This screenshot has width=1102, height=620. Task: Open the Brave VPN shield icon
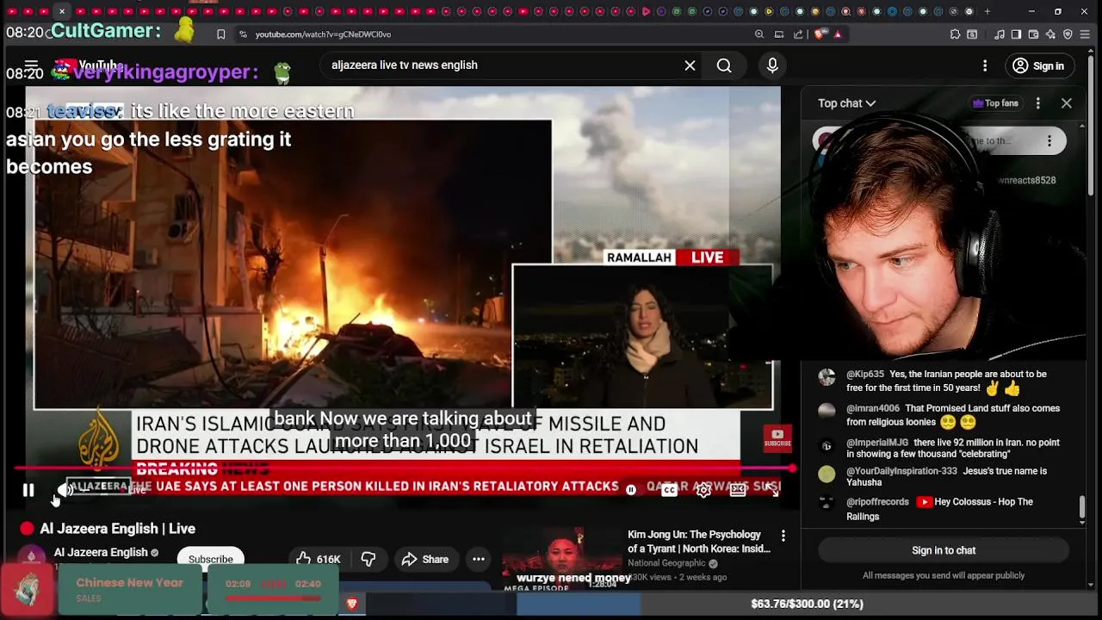[x=1068, y=34]
